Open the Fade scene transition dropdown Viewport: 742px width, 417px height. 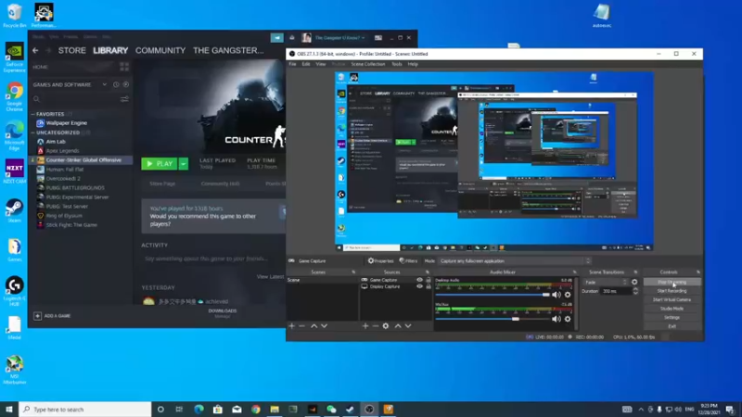pyautogui.click(x=606, y=283)
